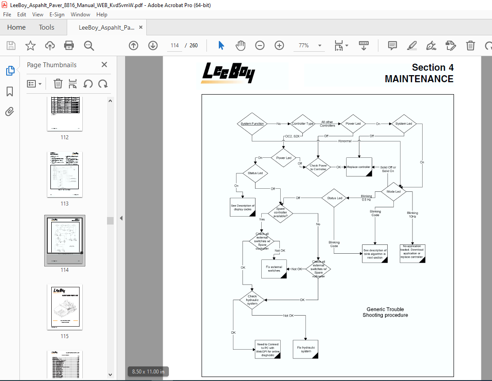This screenshot has width=492, height=381.
Task: Click the thumbnail panel scrollbar handle
Action: tap(110, 221)
